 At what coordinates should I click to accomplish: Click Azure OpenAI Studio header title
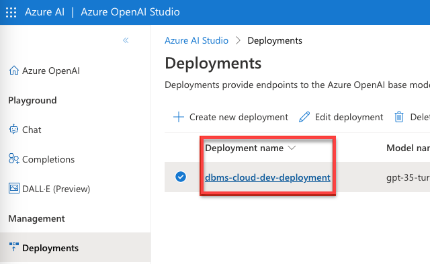tap(130, 12)
